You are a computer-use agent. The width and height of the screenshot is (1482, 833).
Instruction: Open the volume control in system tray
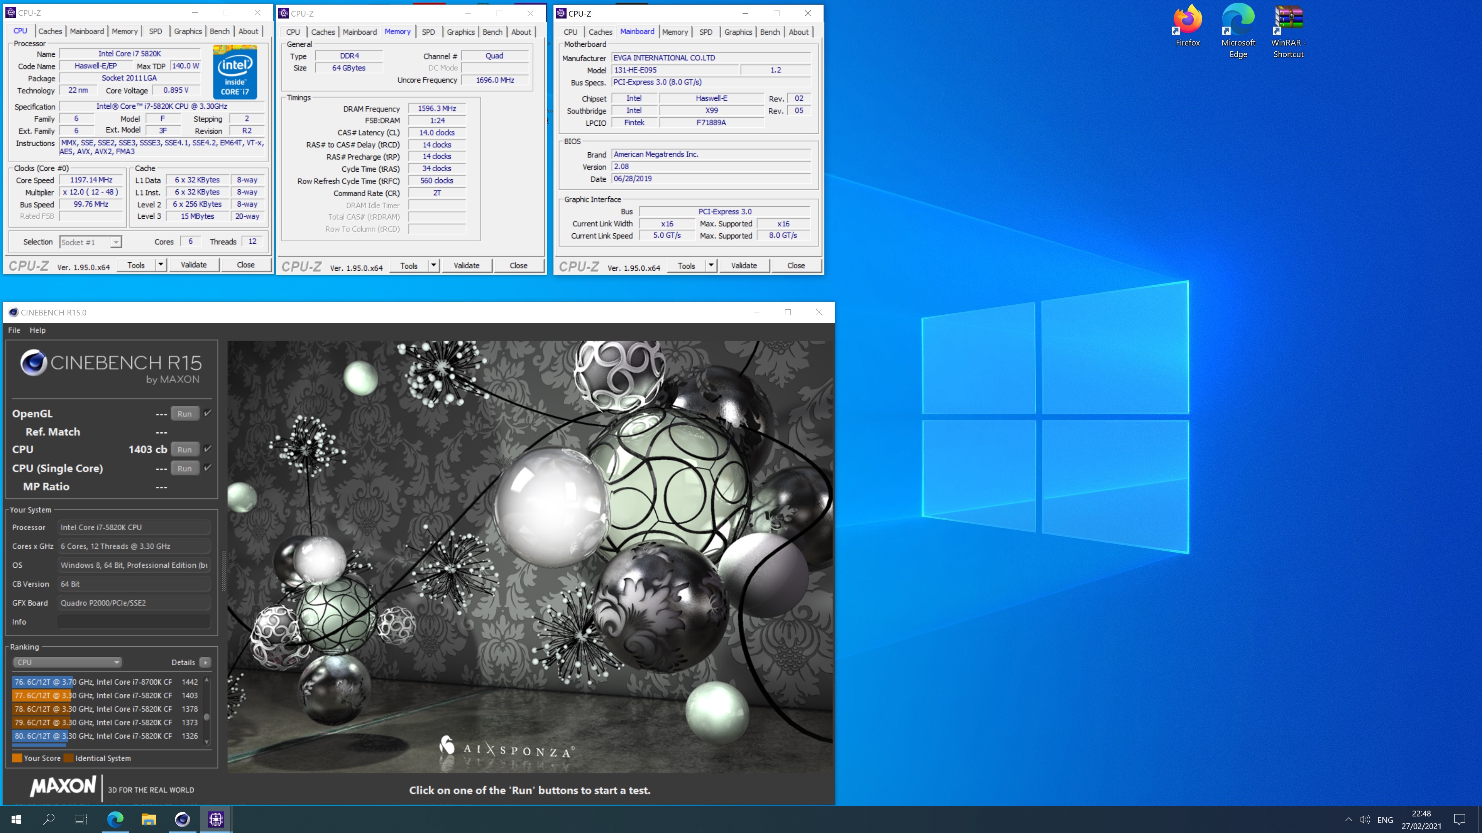pos(1365,819)
